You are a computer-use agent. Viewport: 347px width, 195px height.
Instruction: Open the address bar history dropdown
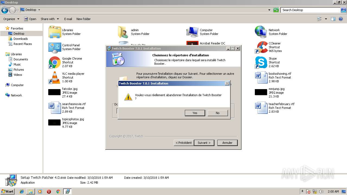(x=269, y=10)
